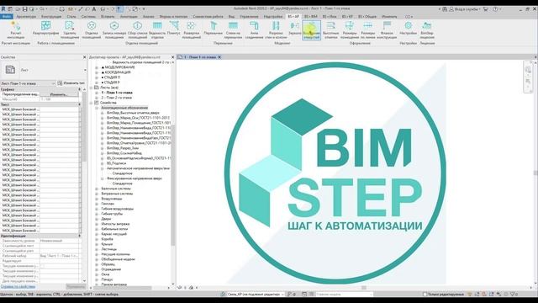Click the project browser vertical scrollbar
The image size is (538, 303).
point(172,185)
